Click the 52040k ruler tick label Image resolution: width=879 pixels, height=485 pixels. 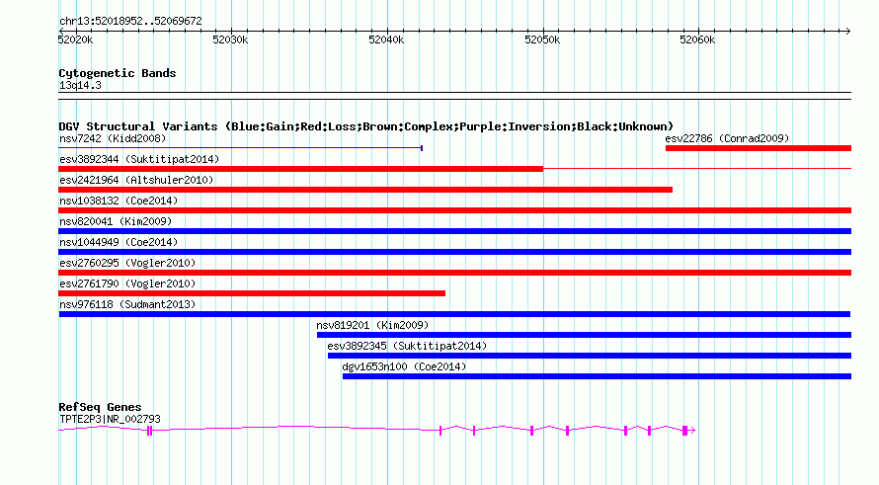(386, 40)
